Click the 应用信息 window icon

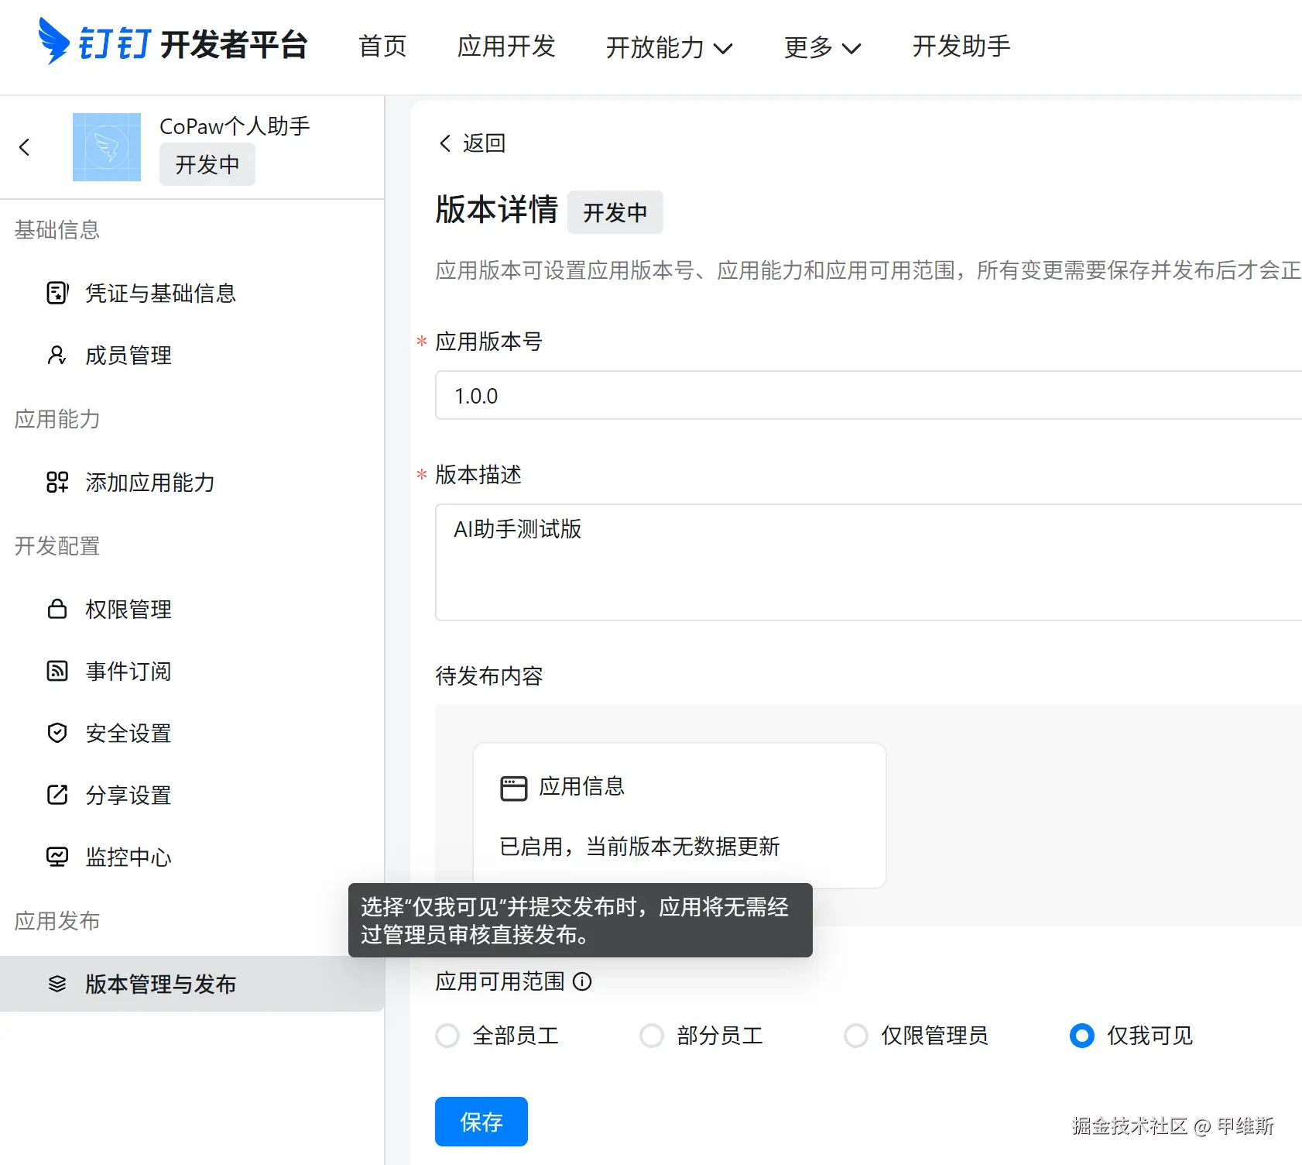(514, 788)
